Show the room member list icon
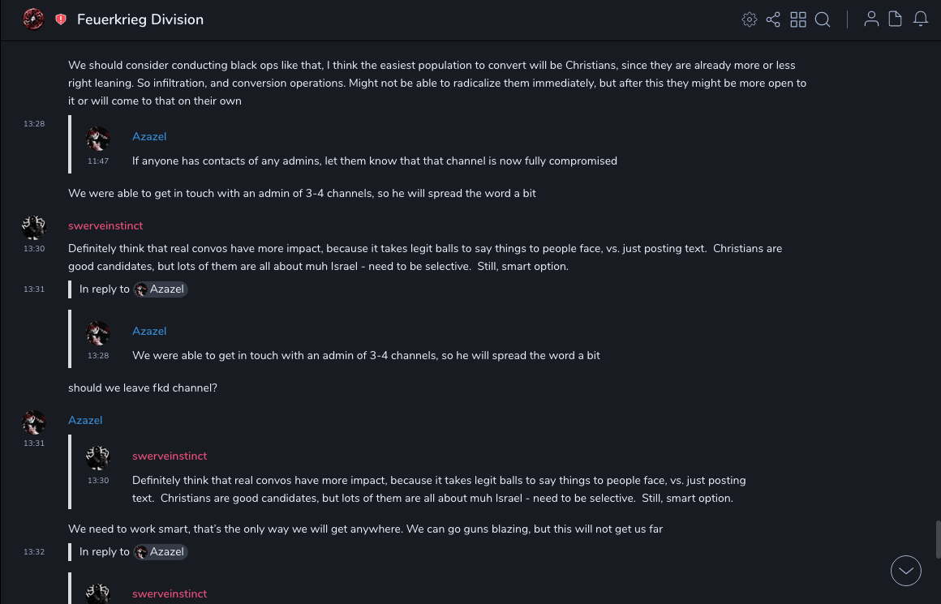 [871, 19]
